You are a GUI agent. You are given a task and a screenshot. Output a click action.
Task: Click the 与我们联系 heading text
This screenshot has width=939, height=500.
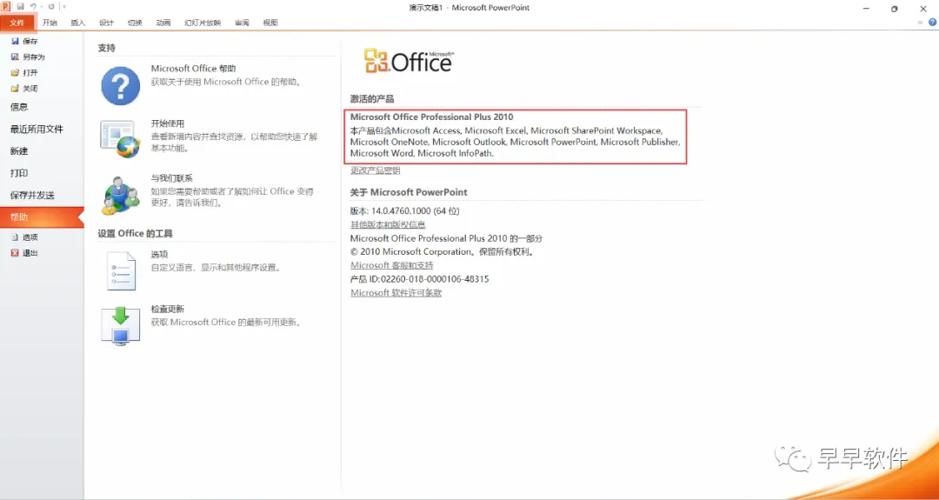[x=172, y=178]
